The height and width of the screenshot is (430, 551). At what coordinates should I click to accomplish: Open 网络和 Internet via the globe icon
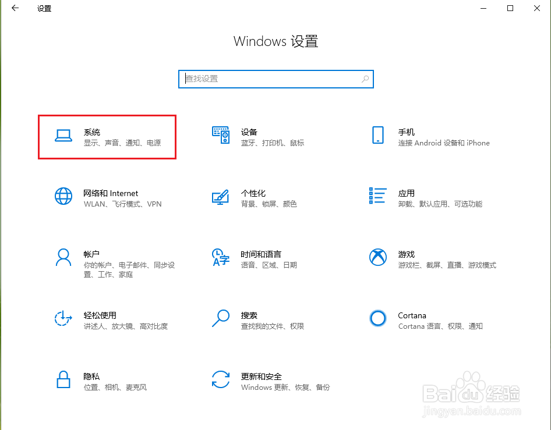coord(63,196)
